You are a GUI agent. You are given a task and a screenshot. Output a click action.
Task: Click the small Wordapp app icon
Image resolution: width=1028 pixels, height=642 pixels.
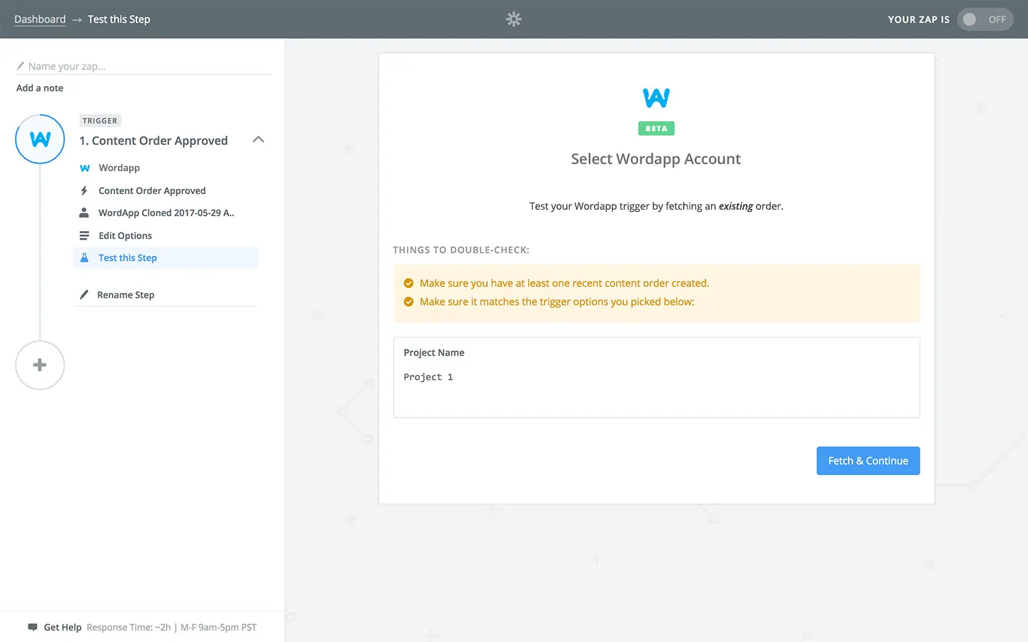85,168
